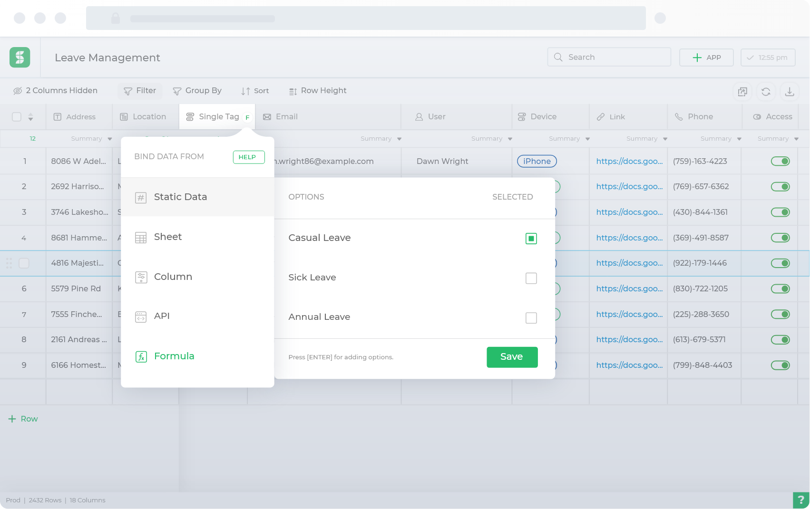The height and width of the screenshot is (509, 810).
Task: Expand the Summary dropdown under User
Action: click(x=492, y=139)
